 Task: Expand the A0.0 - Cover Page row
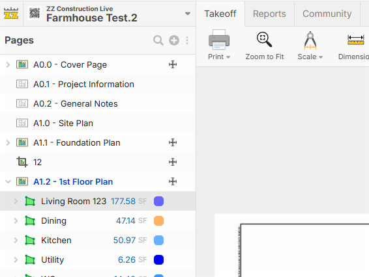[8, 64]
